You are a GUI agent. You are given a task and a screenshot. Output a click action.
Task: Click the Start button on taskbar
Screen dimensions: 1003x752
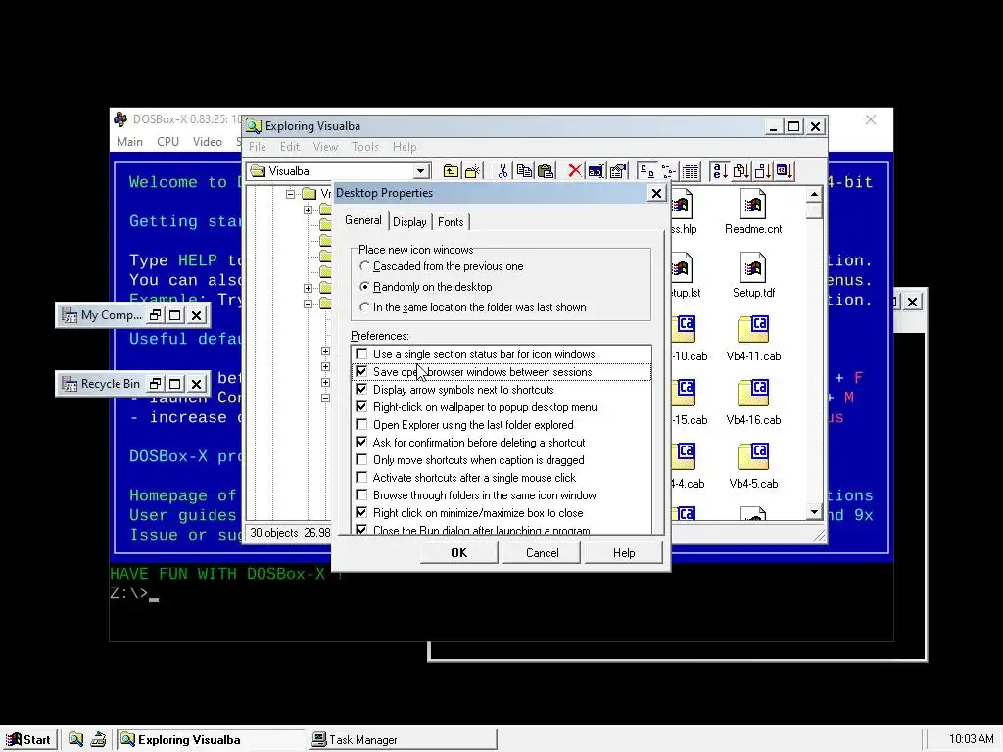[29, 739]
